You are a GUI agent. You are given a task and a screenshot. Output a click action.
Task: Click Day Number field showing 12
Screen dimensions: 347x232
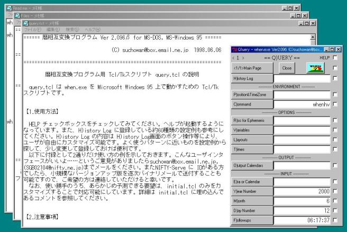click(302, 211)
